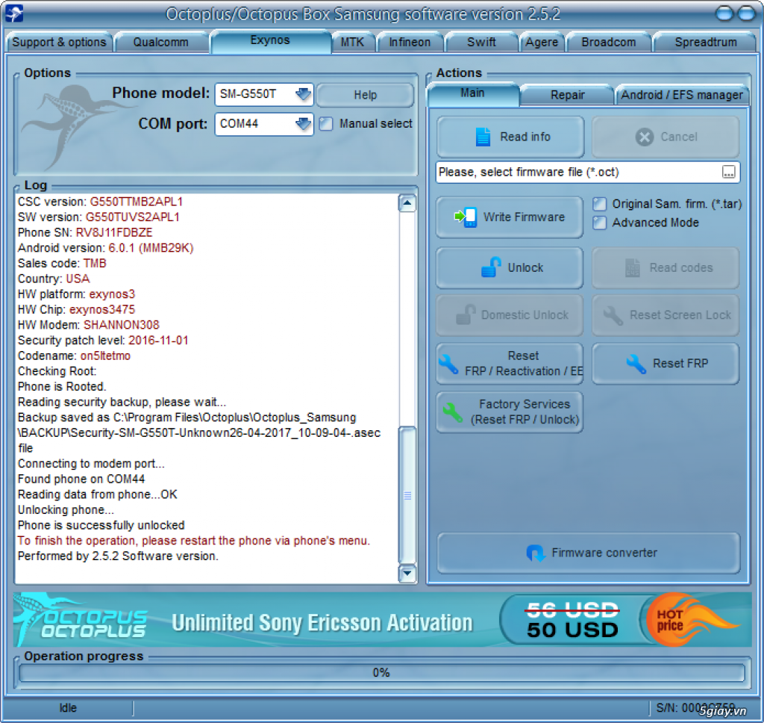Click the Firmware converter button label
This screenshot has height=723, width=764.
pyautogui.click(x=604, y=553)
